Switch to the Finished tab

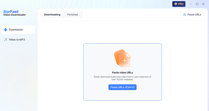pos(72,14)
